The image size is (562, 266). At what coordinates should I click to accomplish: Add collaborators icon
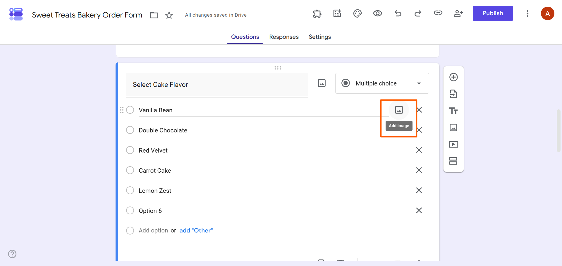point(458,13)
